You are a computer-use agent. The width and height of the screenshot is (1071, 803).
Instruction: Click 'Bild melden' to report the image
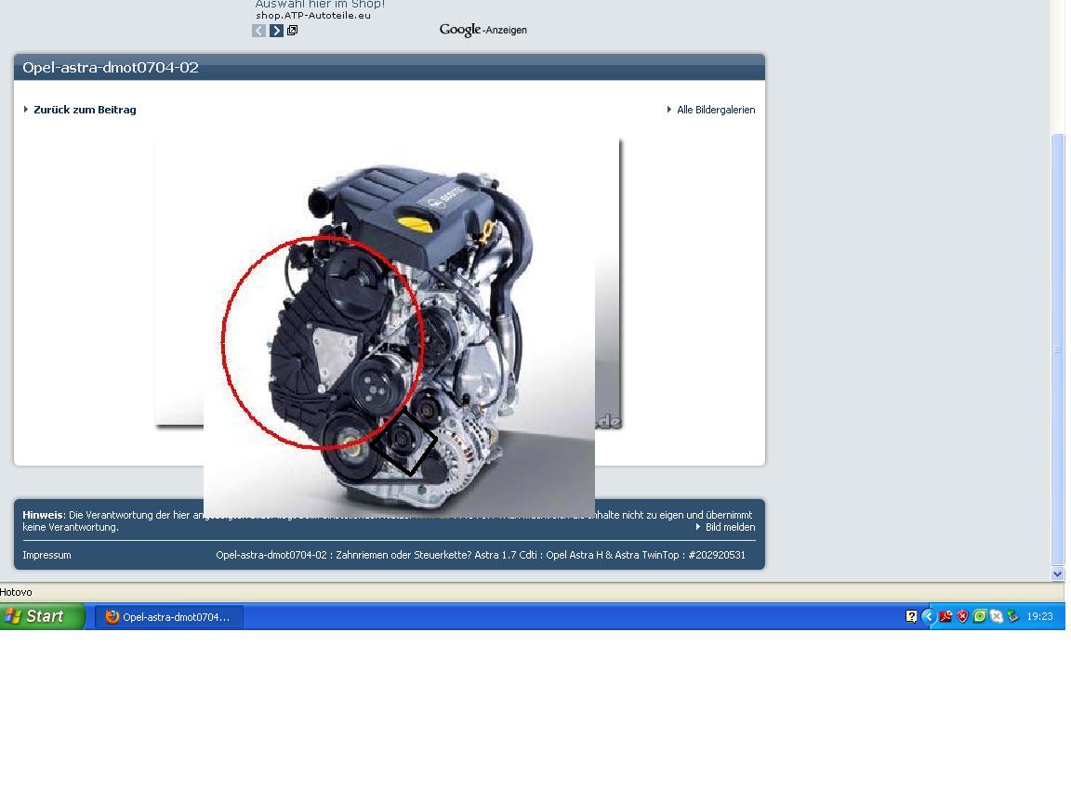pos(729,527)
